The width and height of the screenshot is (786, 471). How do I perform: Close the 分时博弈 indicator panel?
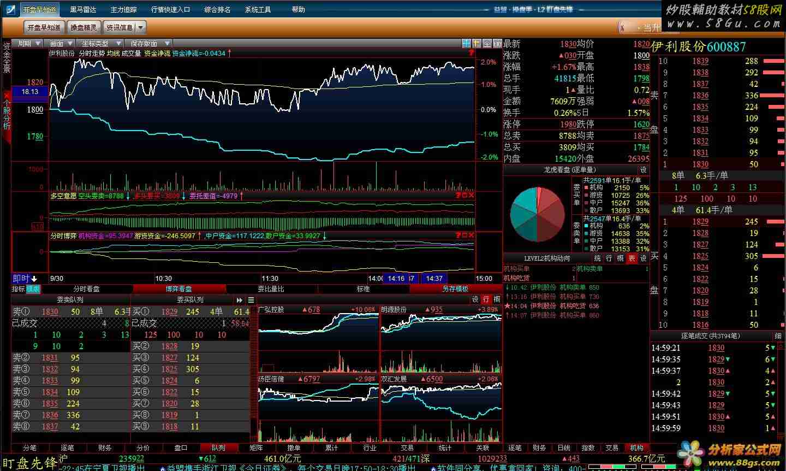coord(471,235)
